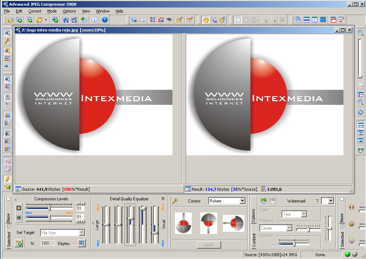Viewport: 366px width, 259px height.
Task: Click the Apply button under rotate thumbnails
Action: point(209,245)
